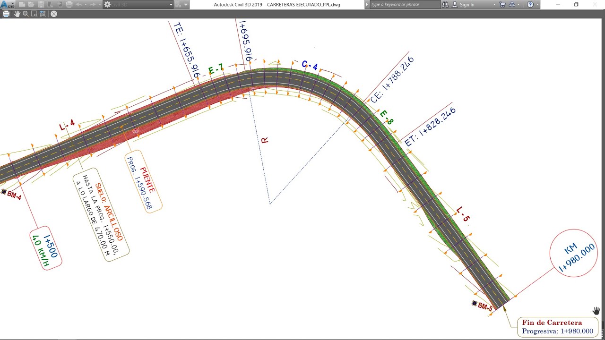The width and height of the screenshot is (605, 340).
Task: Select the Zoom Window tool
Action: click(34, 14)
